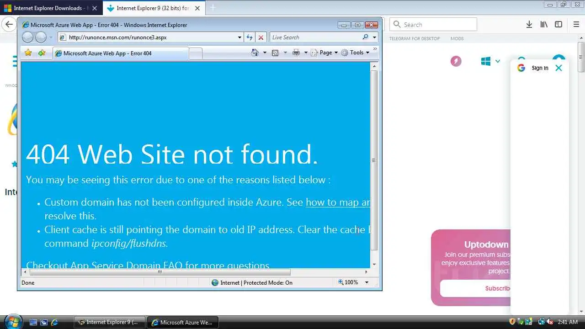Expand the Print options dropdown arrow
This screenshot has height=329, width=585.
(x=306, y=53)
